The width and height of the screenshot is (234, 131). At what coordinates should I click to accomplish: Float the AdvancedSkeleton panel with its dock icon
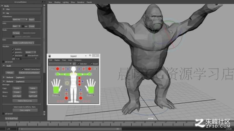tap(42, 2)
